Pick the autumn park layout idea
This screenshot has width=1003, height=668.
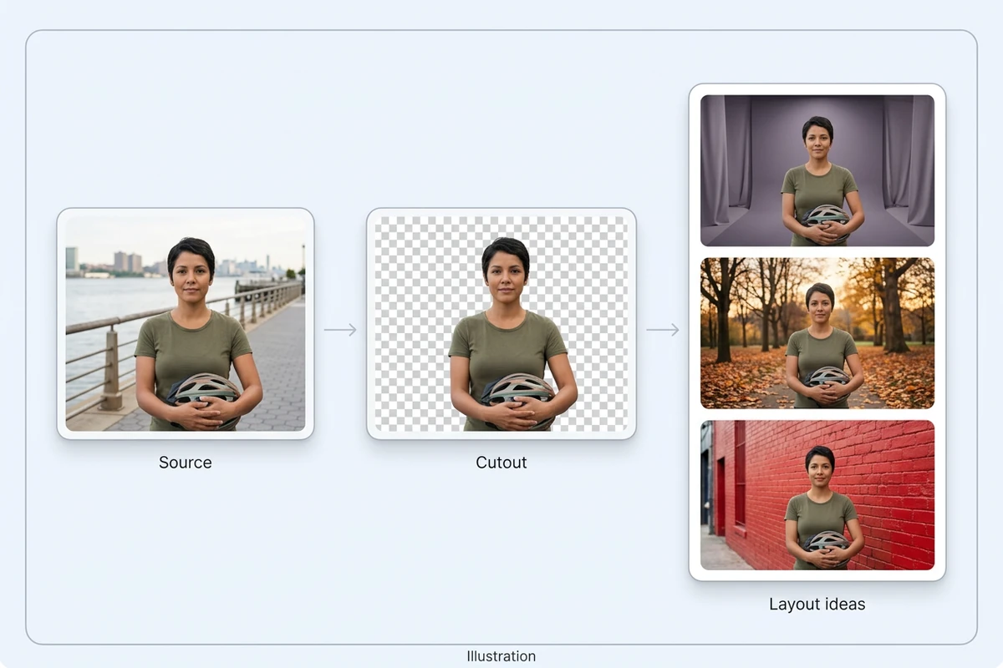(x=817, y=333)
